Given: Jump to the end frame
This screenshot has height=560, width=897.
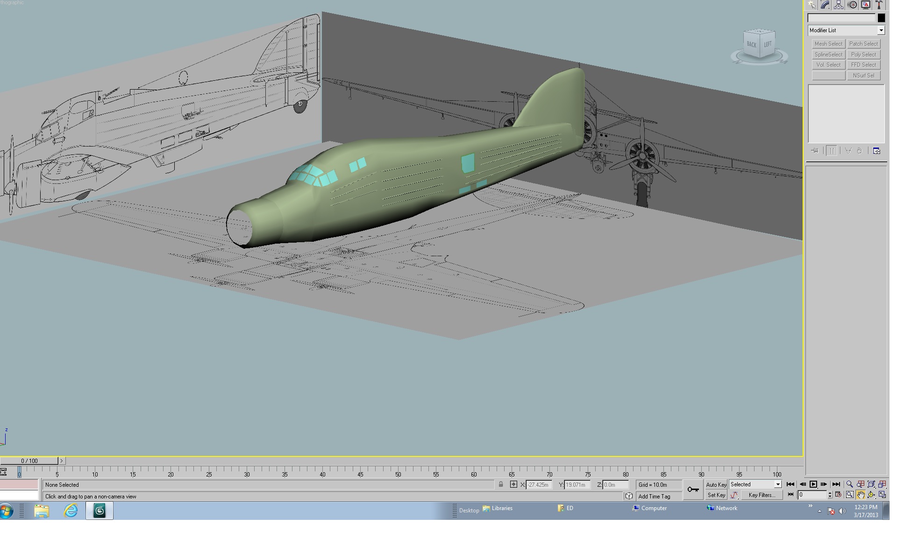Looking at the screenshot, I should (x=836, y=484).
